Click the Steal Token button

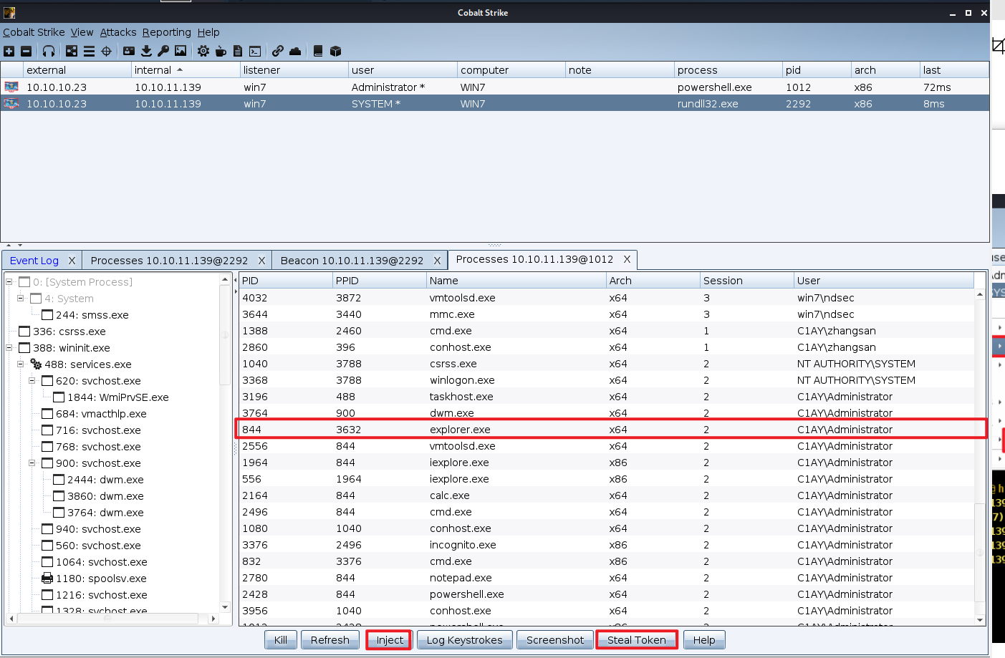click(637, 640)
